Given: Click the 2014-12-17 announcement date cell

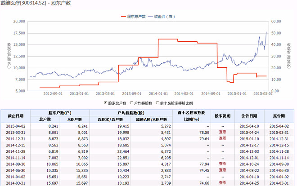Looking at the screenshot, I should click(249, 145).
